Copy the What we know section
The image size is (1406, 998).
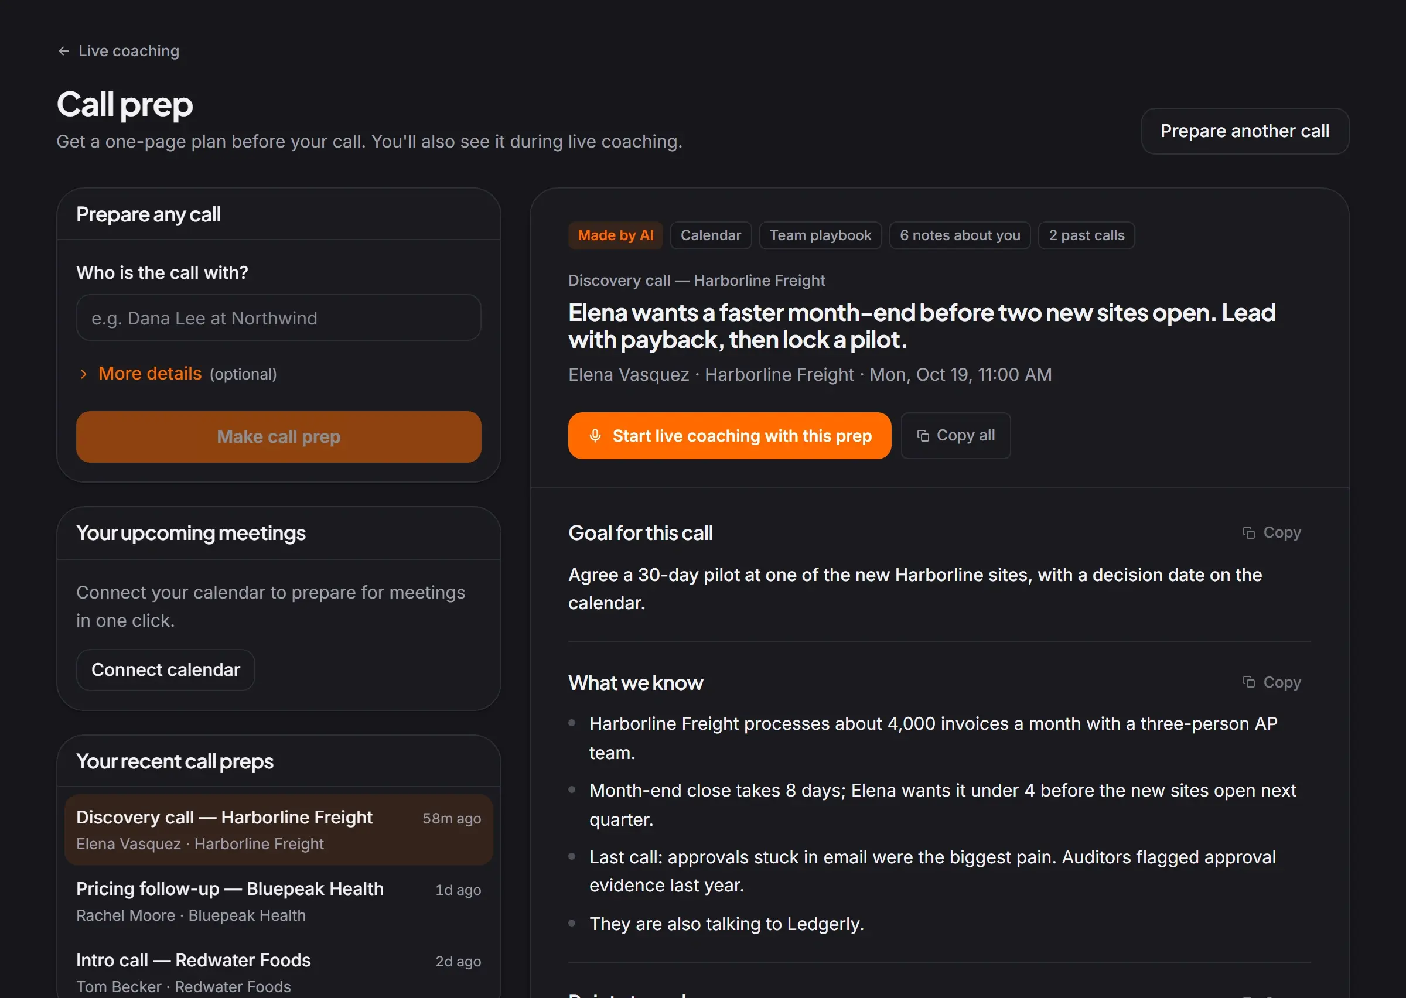[x=1271, y=682]
